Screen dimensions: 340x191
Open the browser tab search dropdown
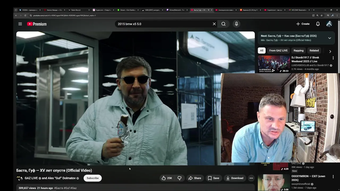(16, 10)
